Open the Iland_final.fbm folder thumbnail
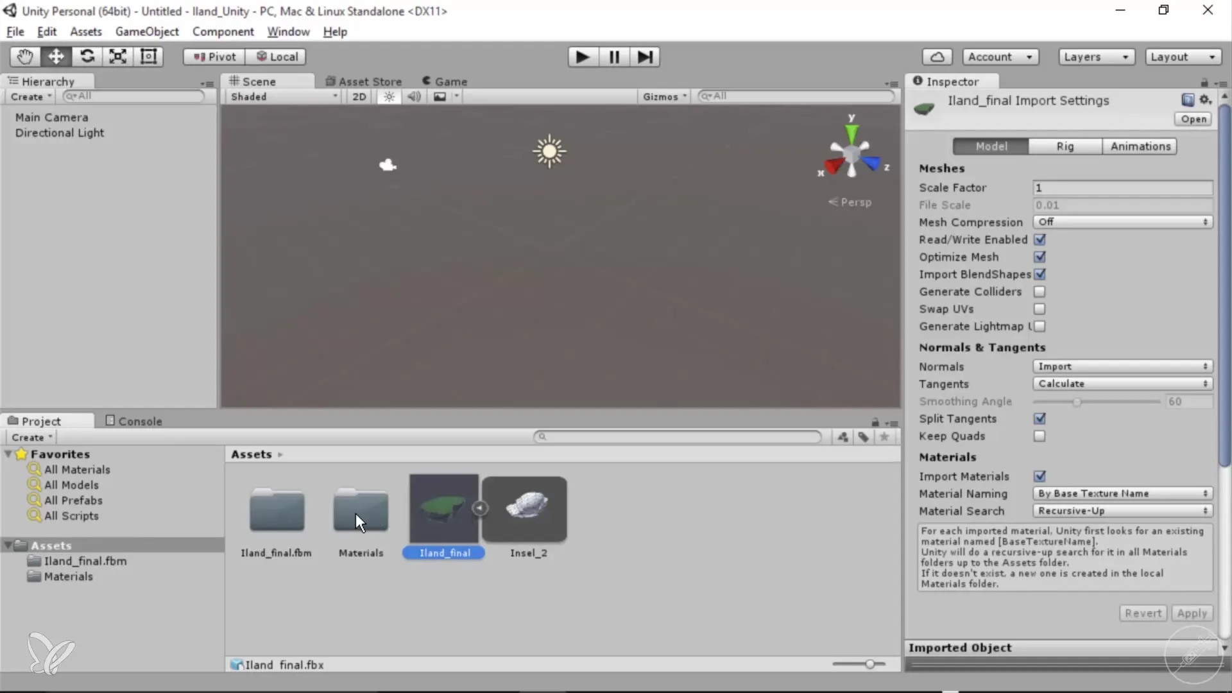Screen dimensions: 1232x693 277,510
